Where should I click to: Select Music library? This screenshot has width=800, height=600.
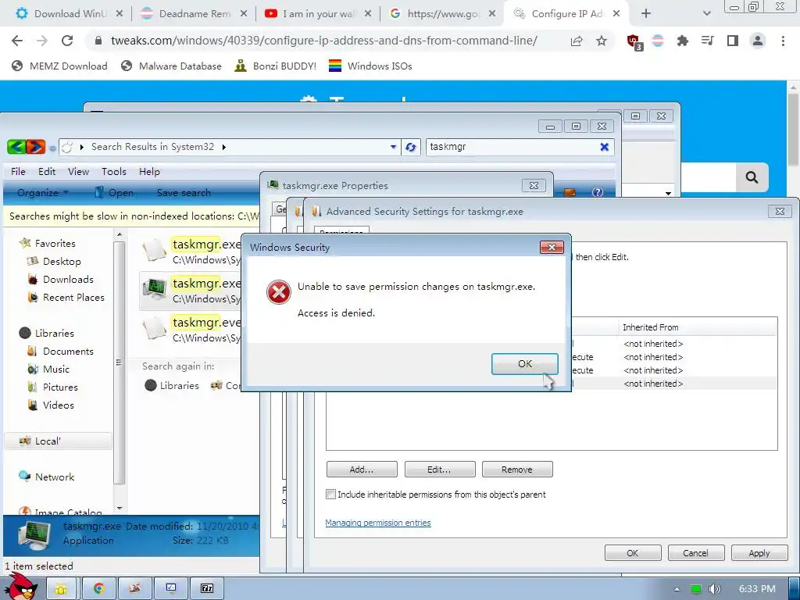[56, 370]
